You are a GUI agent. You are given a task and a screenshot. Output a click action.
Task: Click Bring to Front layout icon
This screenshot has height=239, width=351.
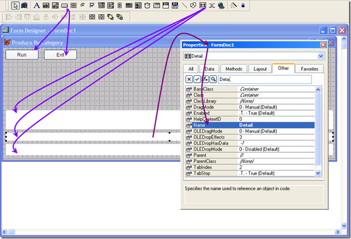click(110, 17)
